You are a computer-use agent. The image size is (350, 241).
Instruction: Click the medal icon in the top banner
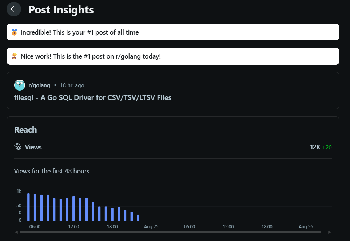pyautogui.click(x=14, y=32)
